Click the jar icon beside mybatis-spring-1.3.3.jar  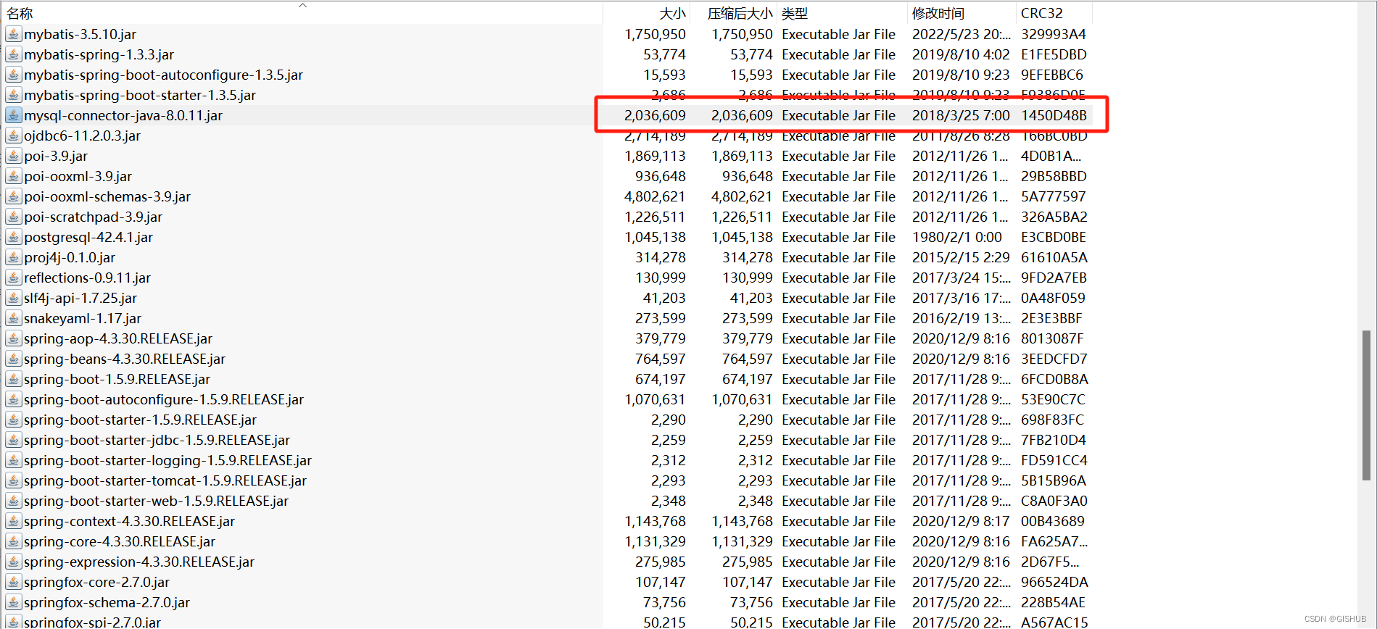(13, 54)
